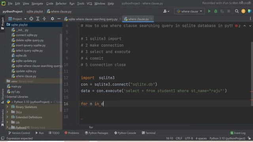This screenshot has width=253, height=142.
Task: Click the 16:10 cursor position widget
Action: (x=170, y=138)
